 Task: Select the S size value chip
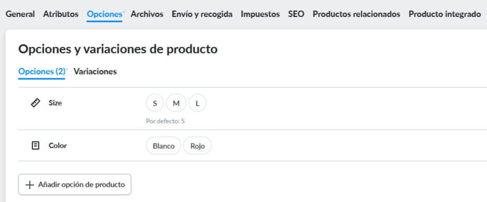tap(155, 103)
